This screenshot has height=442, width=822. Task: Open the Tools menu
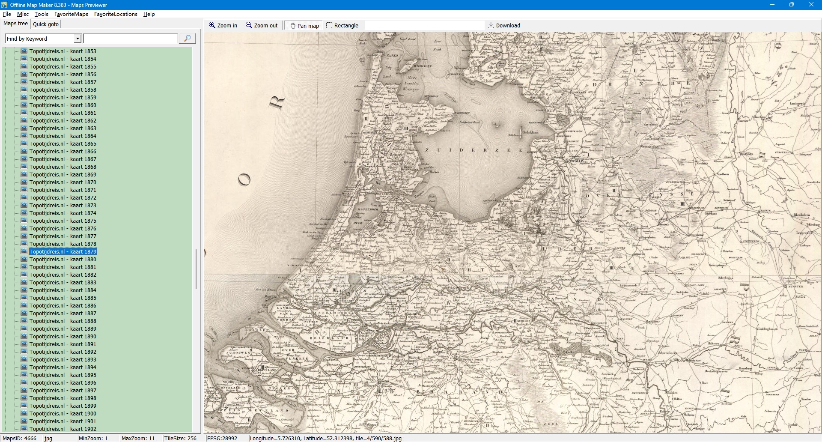[41, 14]
